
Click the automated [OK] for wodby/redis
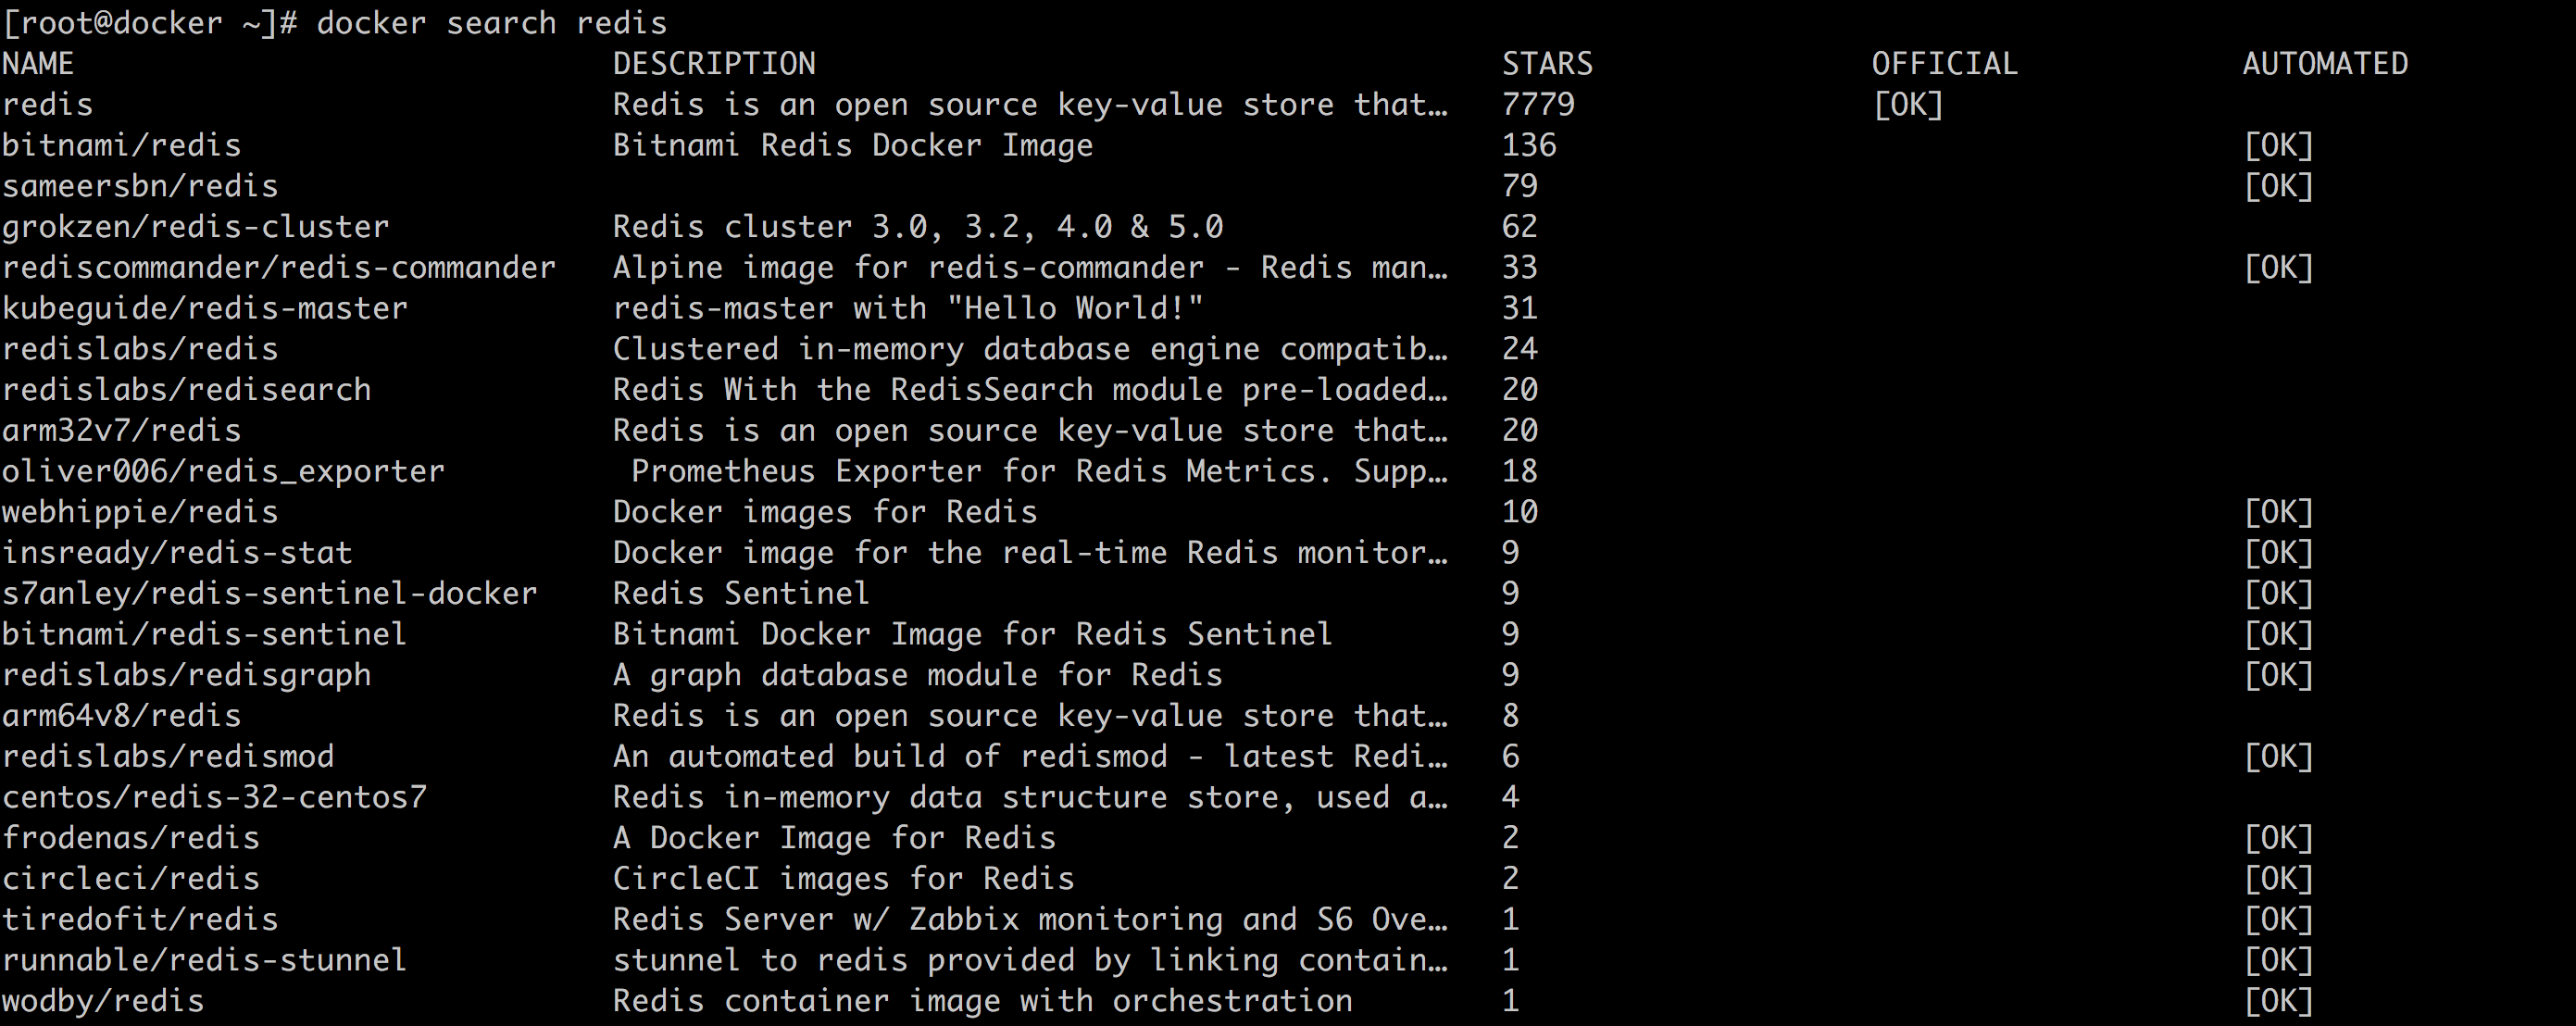[x=2278, y=1002]
